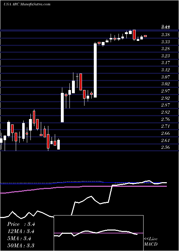
Task: Click inside the MACD inset chart box
Action: coord(98,233)
